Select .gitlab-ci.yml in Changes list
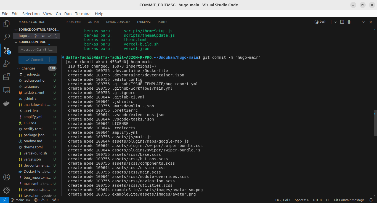Screen dimensions: 377x203 (x=37, y=92)
